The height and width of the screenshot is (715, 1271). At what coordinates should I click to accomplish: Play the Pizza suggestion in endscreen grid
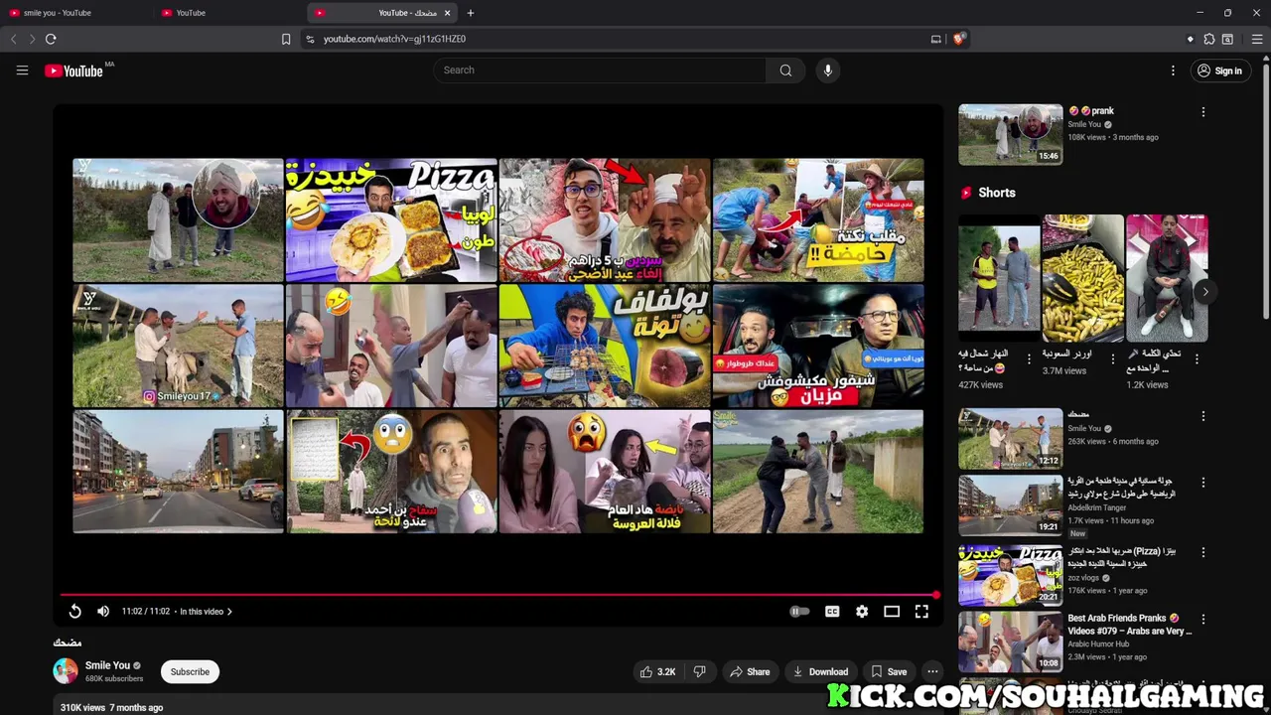click(x=391, y=219)
